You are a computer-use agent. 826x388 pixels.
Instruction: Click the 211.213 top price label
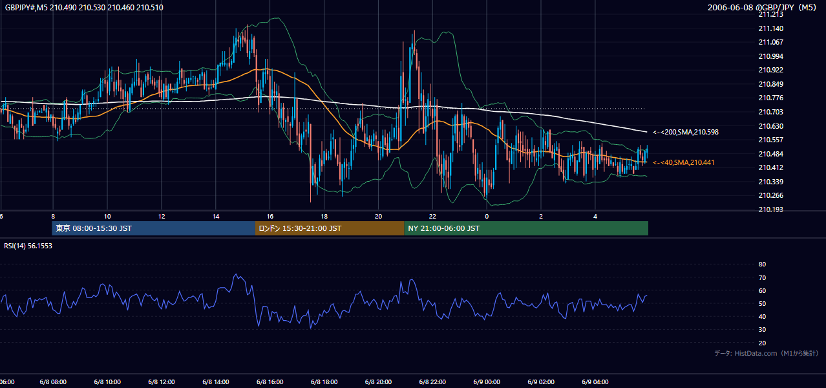click(771, 14)
